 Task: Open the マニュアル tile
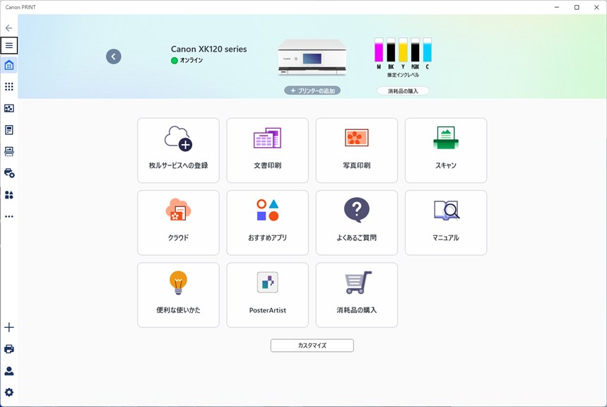click(x=446, y=223)
